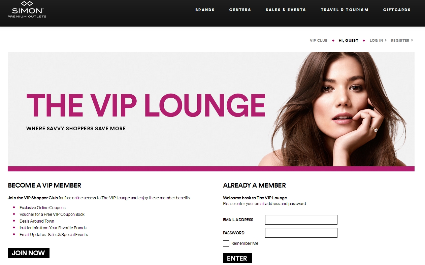Click the Simon Premium Outlets logo
The height and width of the screenshot is (265, 425).
(x=27, y=9)
